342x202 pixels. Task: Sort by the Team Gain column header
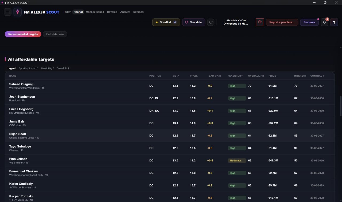[x=214, y=76]
